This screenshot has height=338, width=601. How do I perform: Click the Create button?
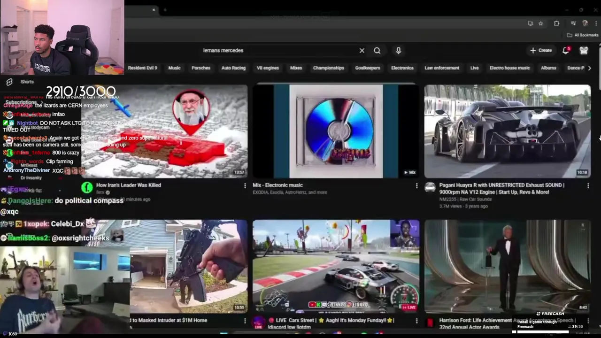coord(541,50)
